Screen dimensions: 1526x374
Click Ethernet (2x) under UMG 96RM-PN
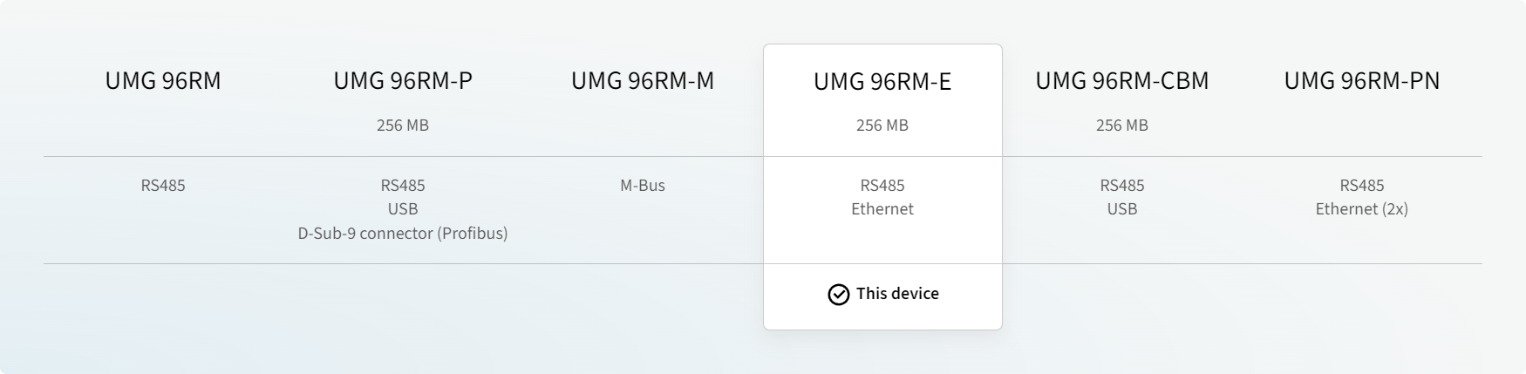1362,209
